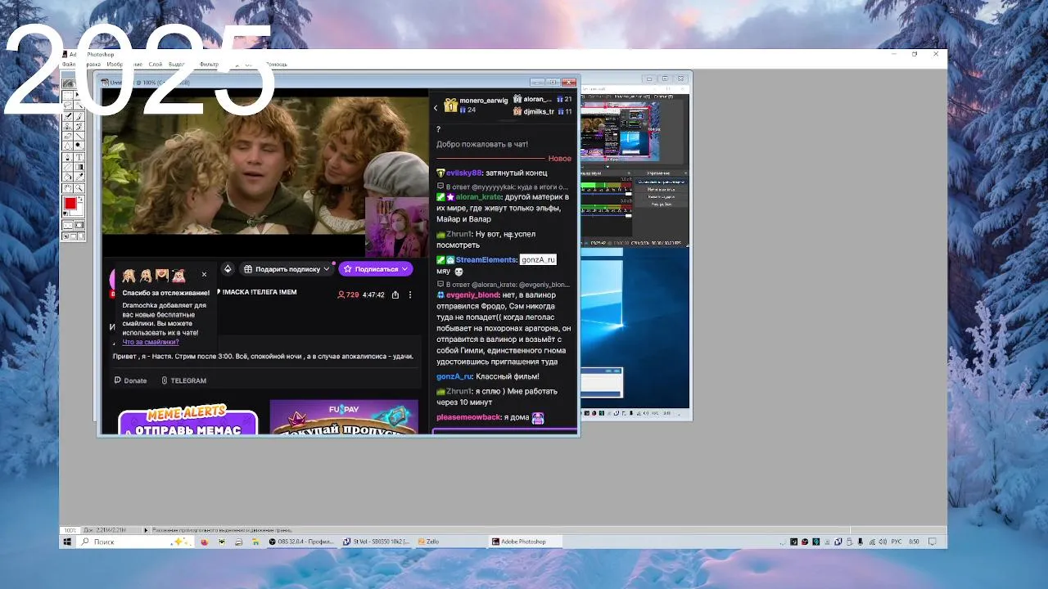Open the TELEGRAM panel link
This screenshot has height=589, width=1048.
pos(183,380)
